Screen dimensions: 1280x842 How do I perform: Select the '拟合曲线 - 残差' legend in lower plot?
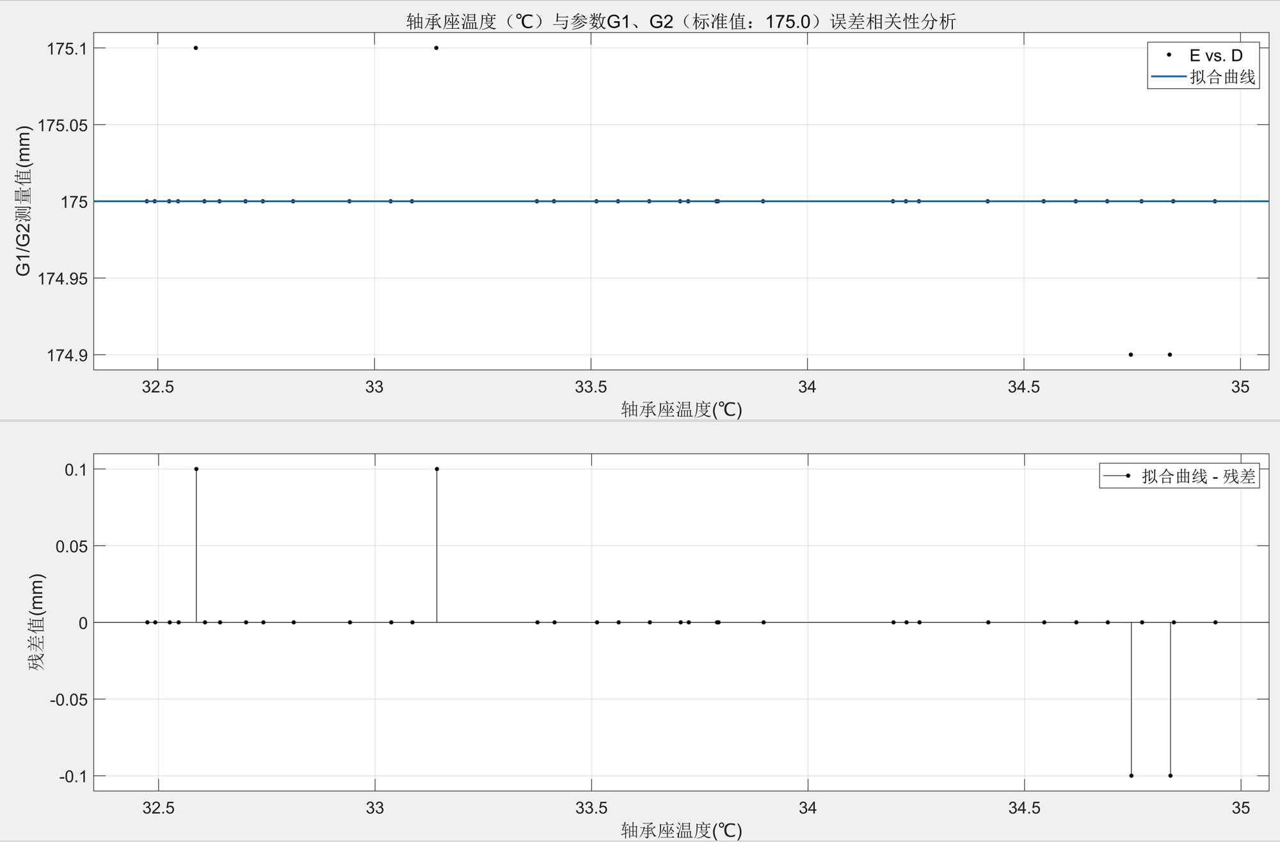click(x=1198, y=476)
